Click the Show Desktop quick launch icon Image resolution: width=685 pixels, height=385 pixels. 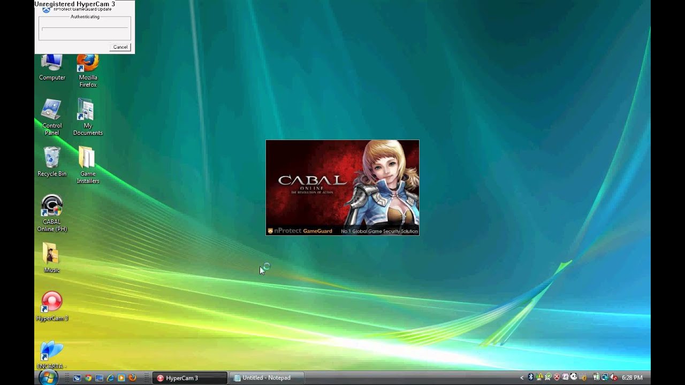tap(99, 378)
